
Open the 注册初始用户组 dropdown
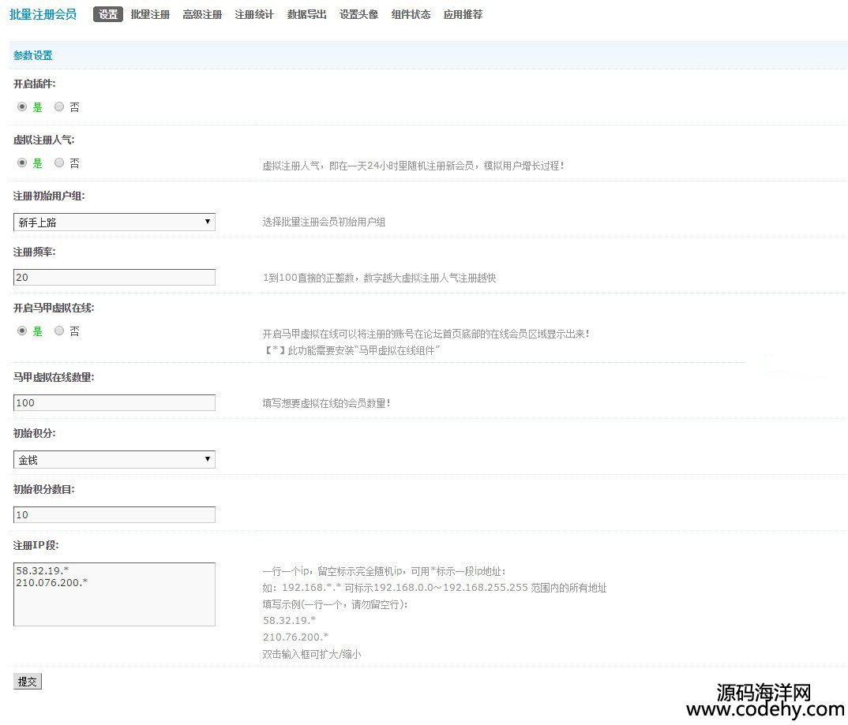114,222
